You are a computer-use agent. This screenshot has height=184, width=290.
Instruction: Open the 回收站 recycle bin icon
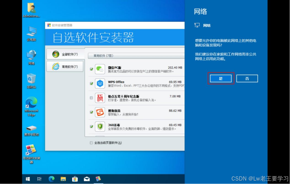click(x=31, y=81)
